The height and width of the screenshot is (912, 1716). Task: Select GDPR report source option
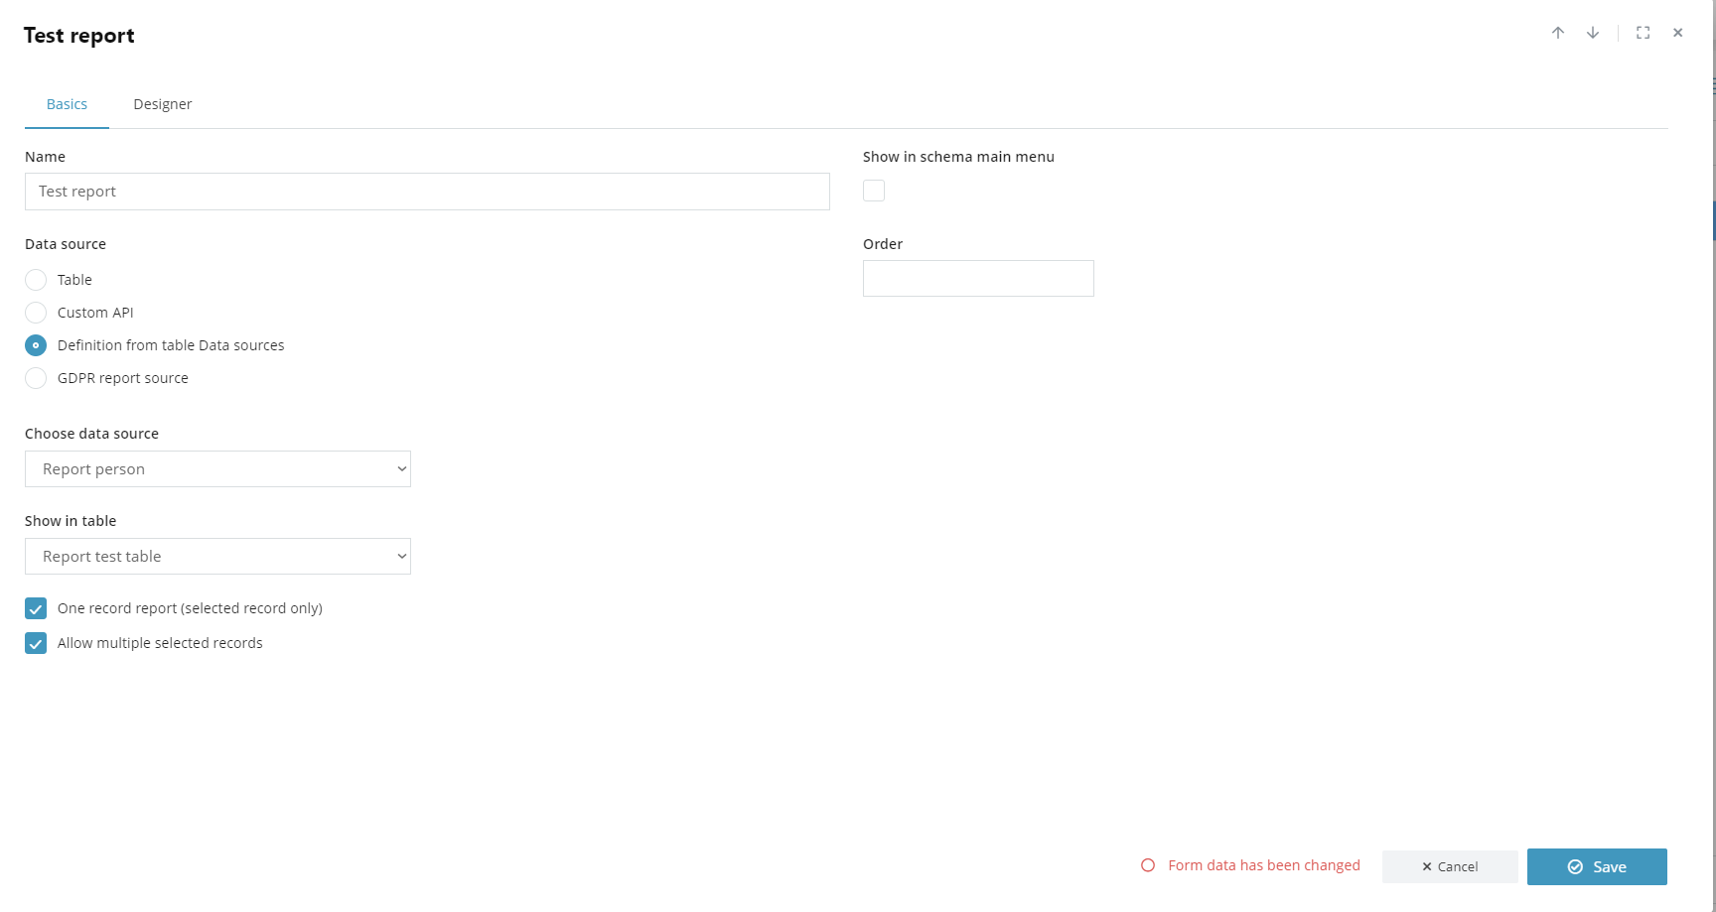(36, 378)
